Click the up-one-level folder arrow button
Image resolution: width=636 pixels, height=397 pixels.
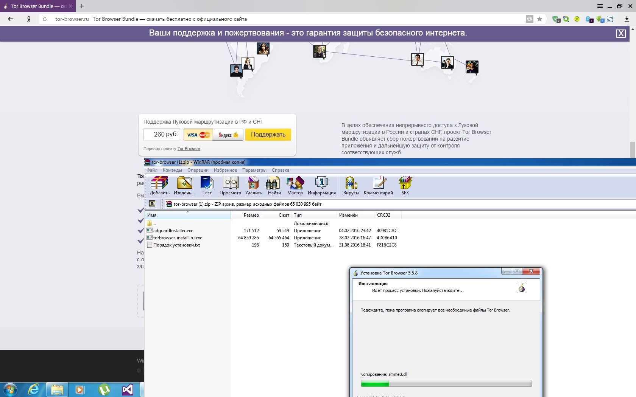tap(152, 204)
